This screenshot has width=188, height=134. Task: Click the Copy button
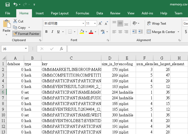point(20,28)
